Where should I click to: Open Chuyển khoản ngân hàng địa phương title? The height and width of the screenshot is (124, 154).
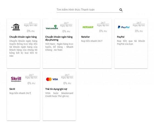59,38
